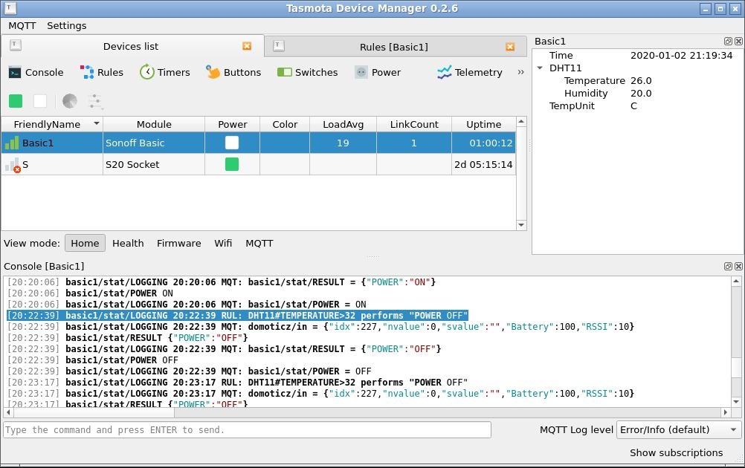Sort by FriendlyName column header
This screenshot has height=468, width=745.
coord(52,124)
